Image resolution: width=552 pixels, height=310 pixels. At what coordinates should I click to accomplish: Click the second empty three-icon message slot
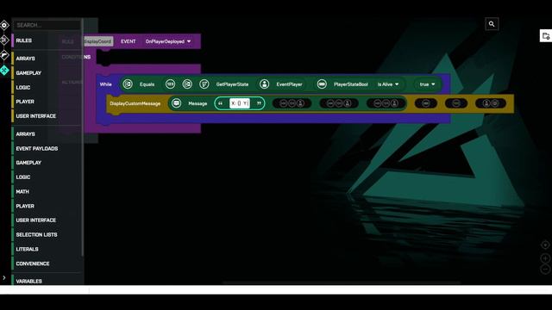point(339,103)
